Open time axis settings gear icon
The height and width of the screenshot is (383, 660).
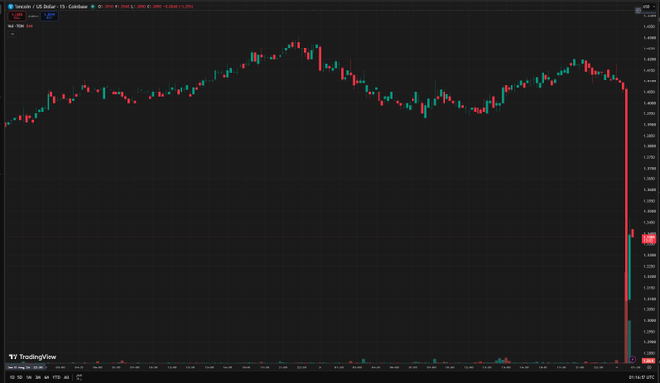[x=649, y=367]
